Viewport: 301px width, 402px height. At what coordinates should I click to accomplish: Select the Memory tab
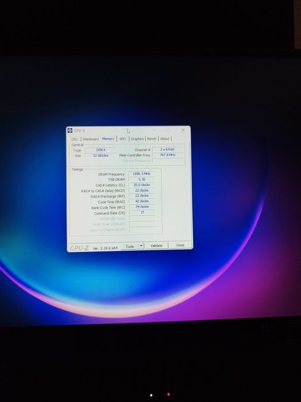click(x=108, y=139)
